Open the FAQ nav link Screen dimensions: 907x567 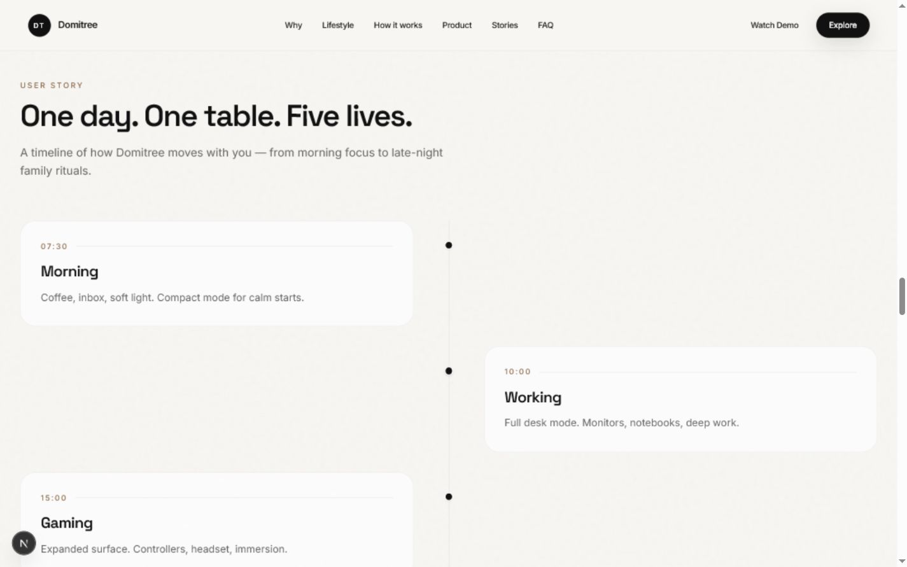545,25
